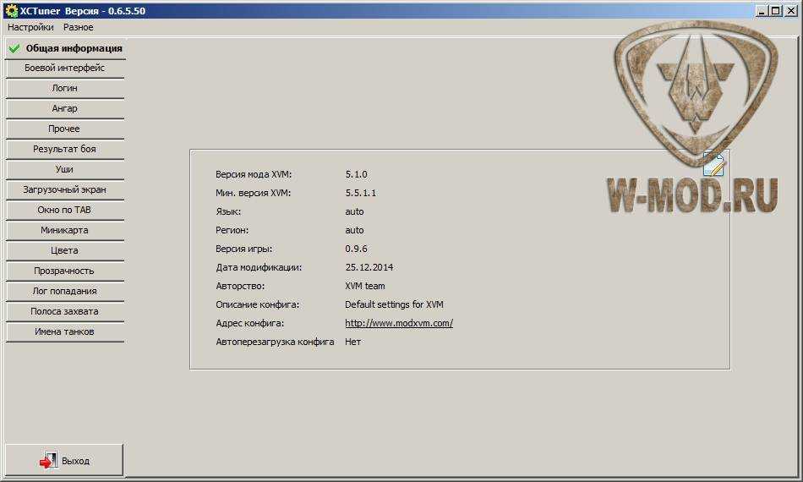The width and height of the screenshot is (803, 482).
Task: Click the XCTuner gear icon in title bar
Action: [x=11, y=11]
